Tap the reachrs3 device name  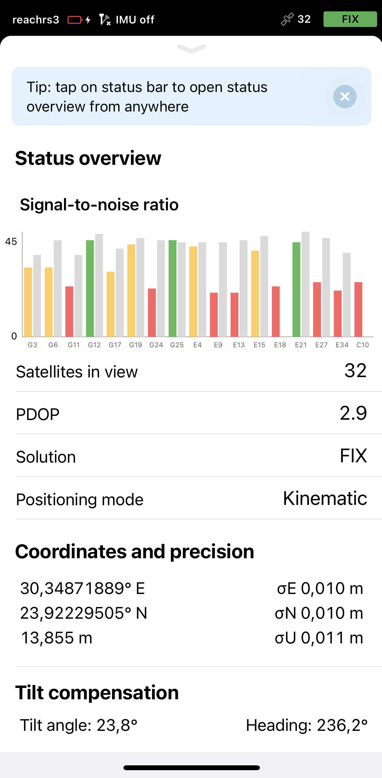point(36,20)
